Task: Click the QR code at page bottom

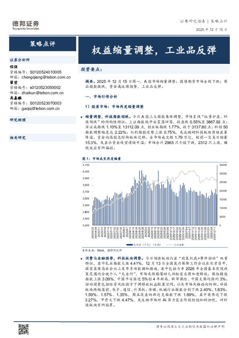Action: point(23,329)
